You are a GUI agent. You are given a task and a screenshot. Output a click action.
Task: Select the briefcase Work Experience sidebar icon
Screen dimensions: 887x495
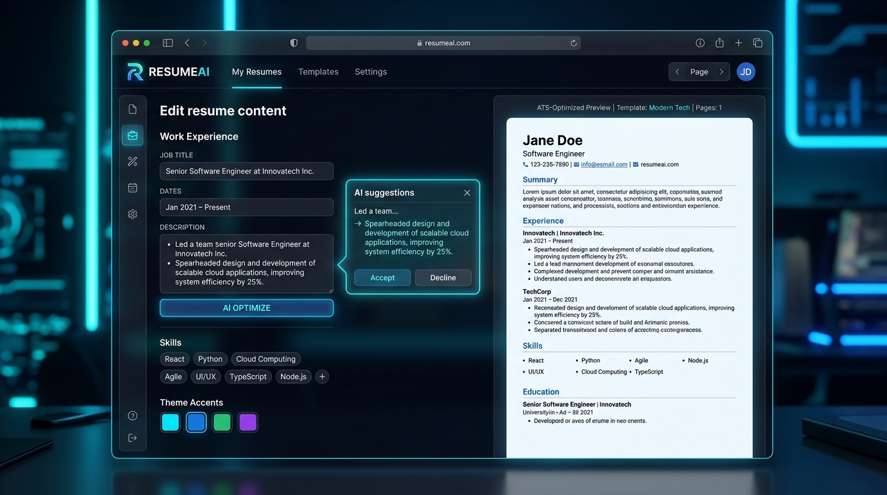(132, 135)
